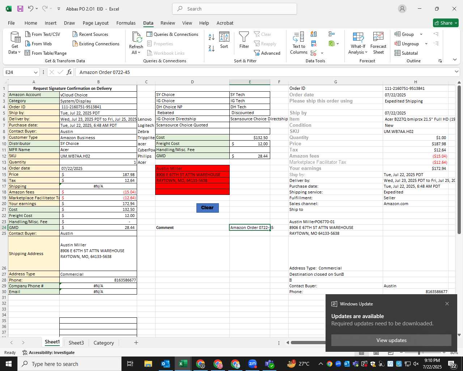Screen dimensions: 463x371
Task: Expand the Ungroup dropdown arrow
Action: 426,43
